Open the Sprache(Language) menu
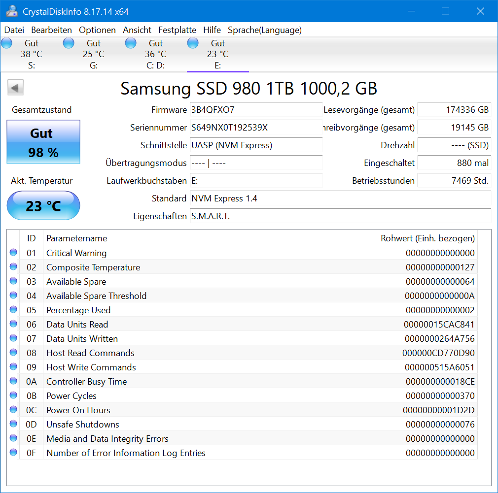The height and width of the screenshot is (493, 498). [265, 30]
